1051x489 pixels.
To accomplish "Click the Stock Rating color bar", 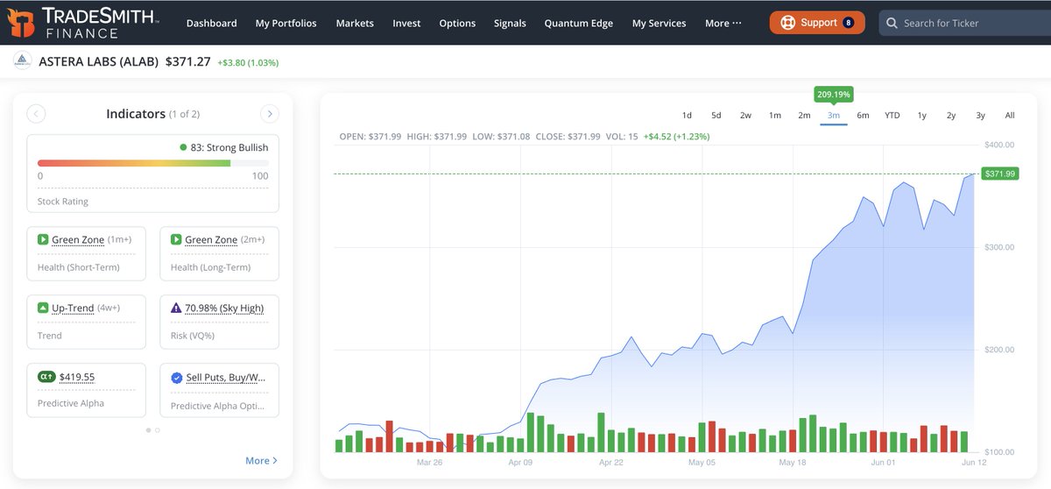I will [152, 163].
